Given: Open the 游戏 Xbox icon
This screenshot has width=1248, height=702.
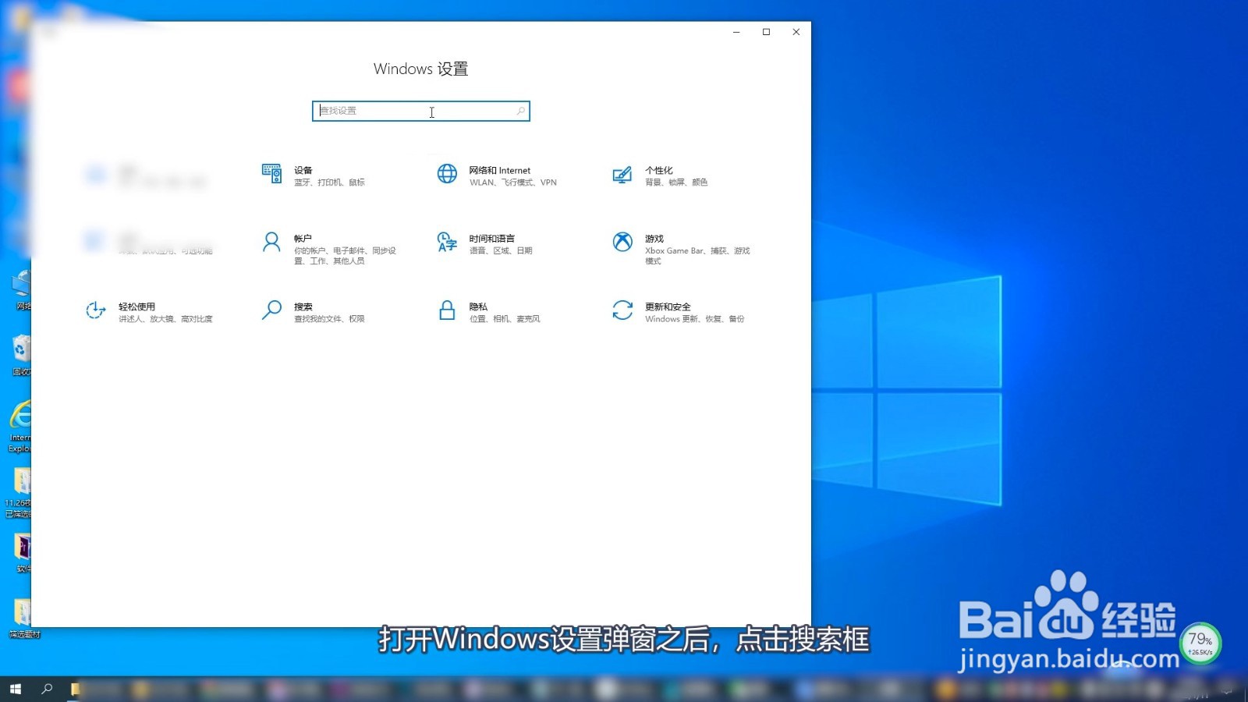Looking at the screenshot, I should coord(622,242).
